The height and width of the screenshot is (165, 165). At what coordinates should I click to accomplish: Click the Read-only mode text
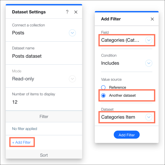point(23,79)
